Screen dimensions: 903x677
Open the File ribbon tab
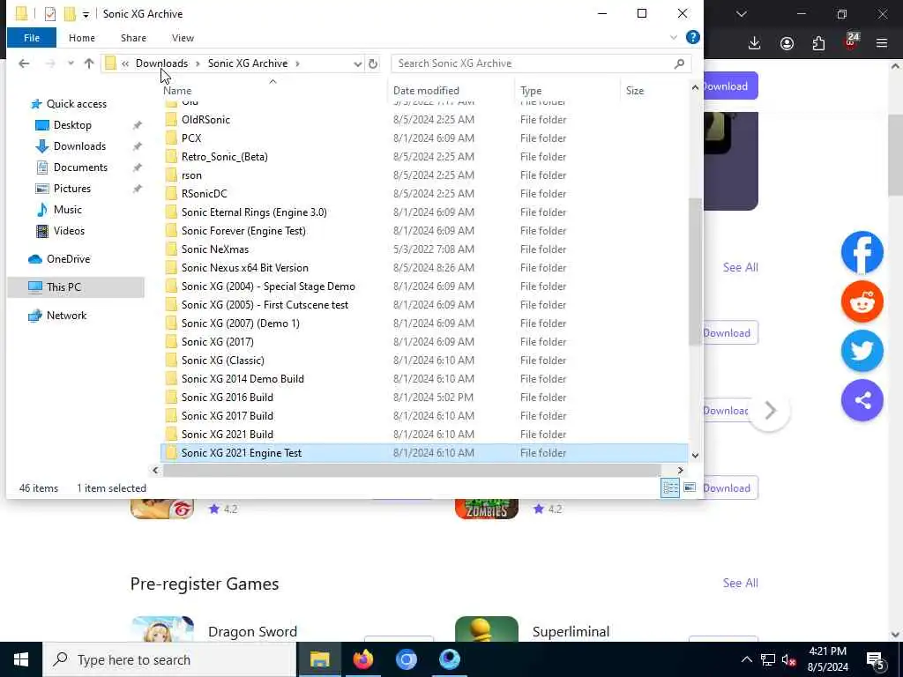[32, 37]
